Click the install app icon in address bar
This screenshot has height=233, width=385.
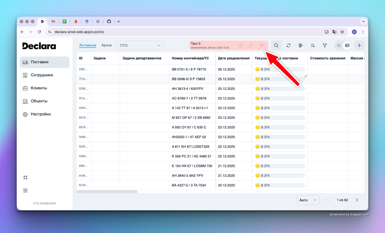(x=326, y=32)
